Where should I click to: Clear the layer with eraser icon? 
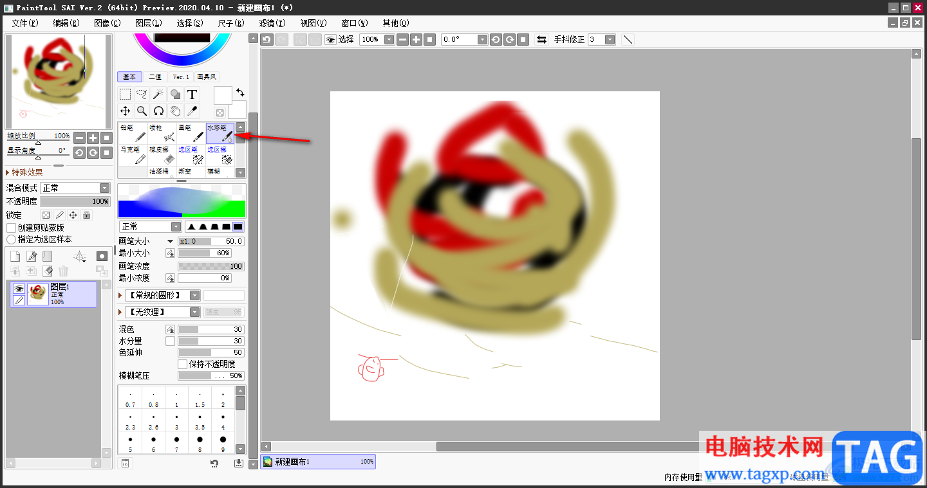[48, 271]
